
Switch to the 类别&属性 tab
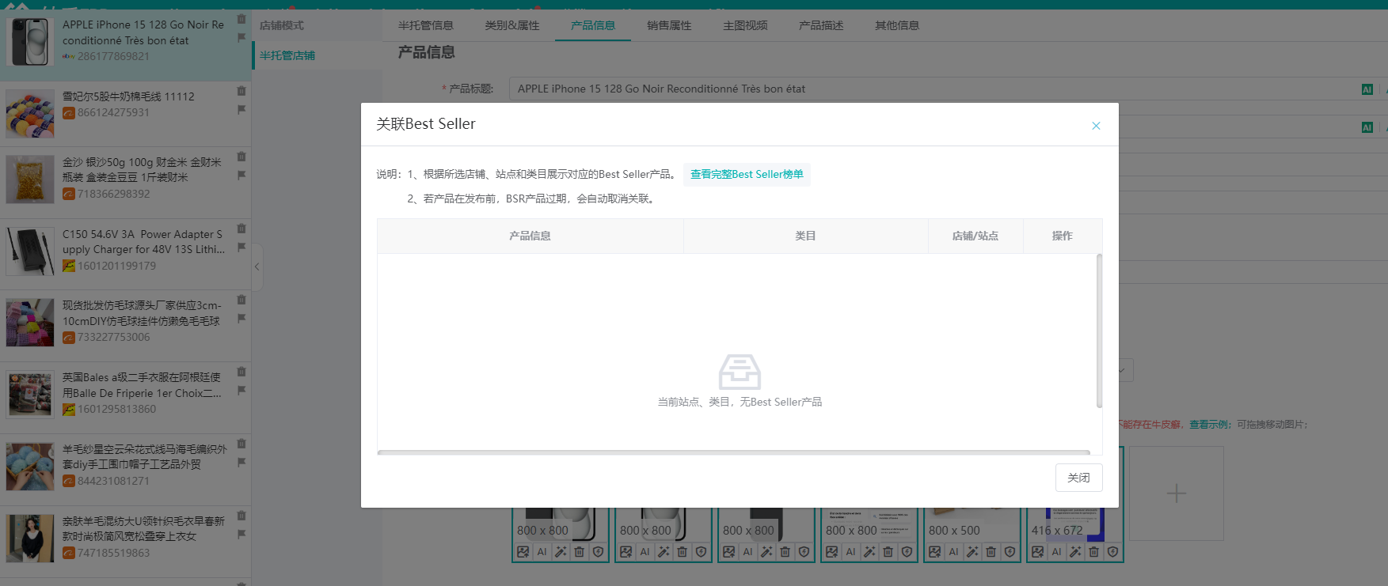[x=512, y=25]
